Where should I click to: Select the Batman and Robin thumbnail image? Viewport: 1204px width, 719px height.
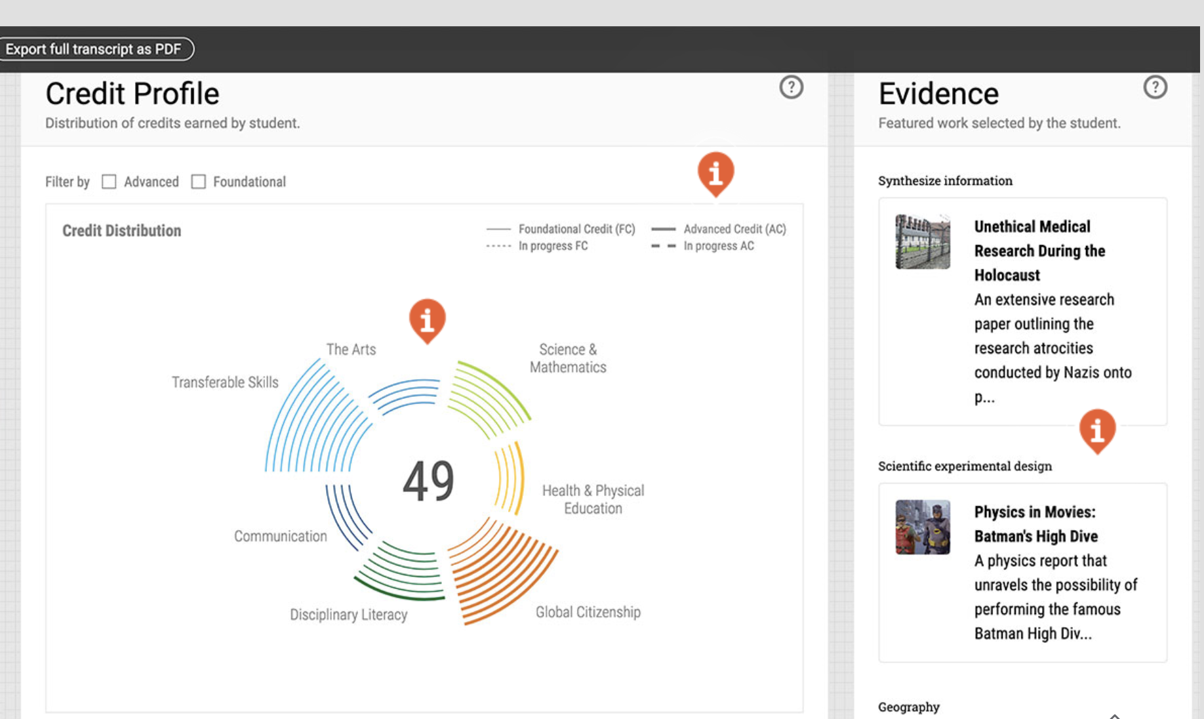click(x=923, y=527)
